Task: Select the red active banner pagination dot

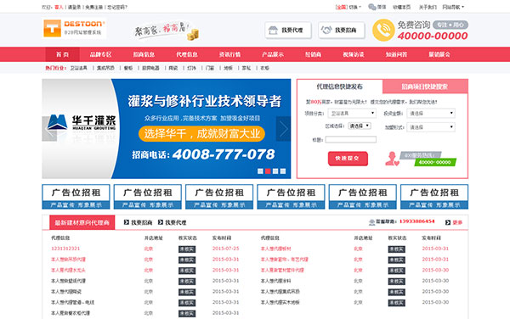Action: (268, 171)
